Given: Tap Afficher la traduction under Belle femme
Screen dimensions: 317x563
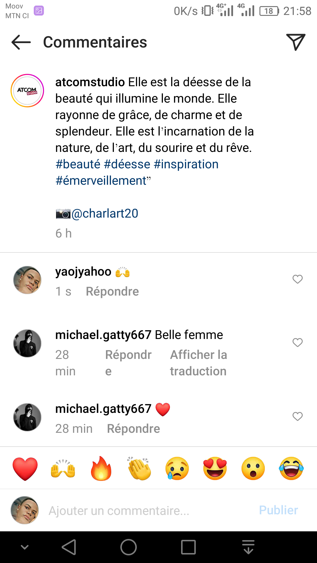Looking at the screenshot, I should coord(198,363).
